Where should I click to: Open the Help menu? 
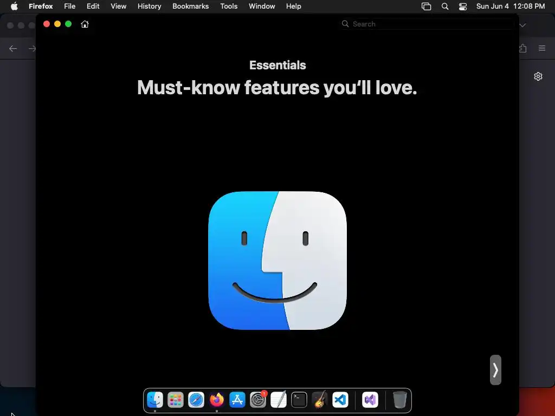[293, 6]
